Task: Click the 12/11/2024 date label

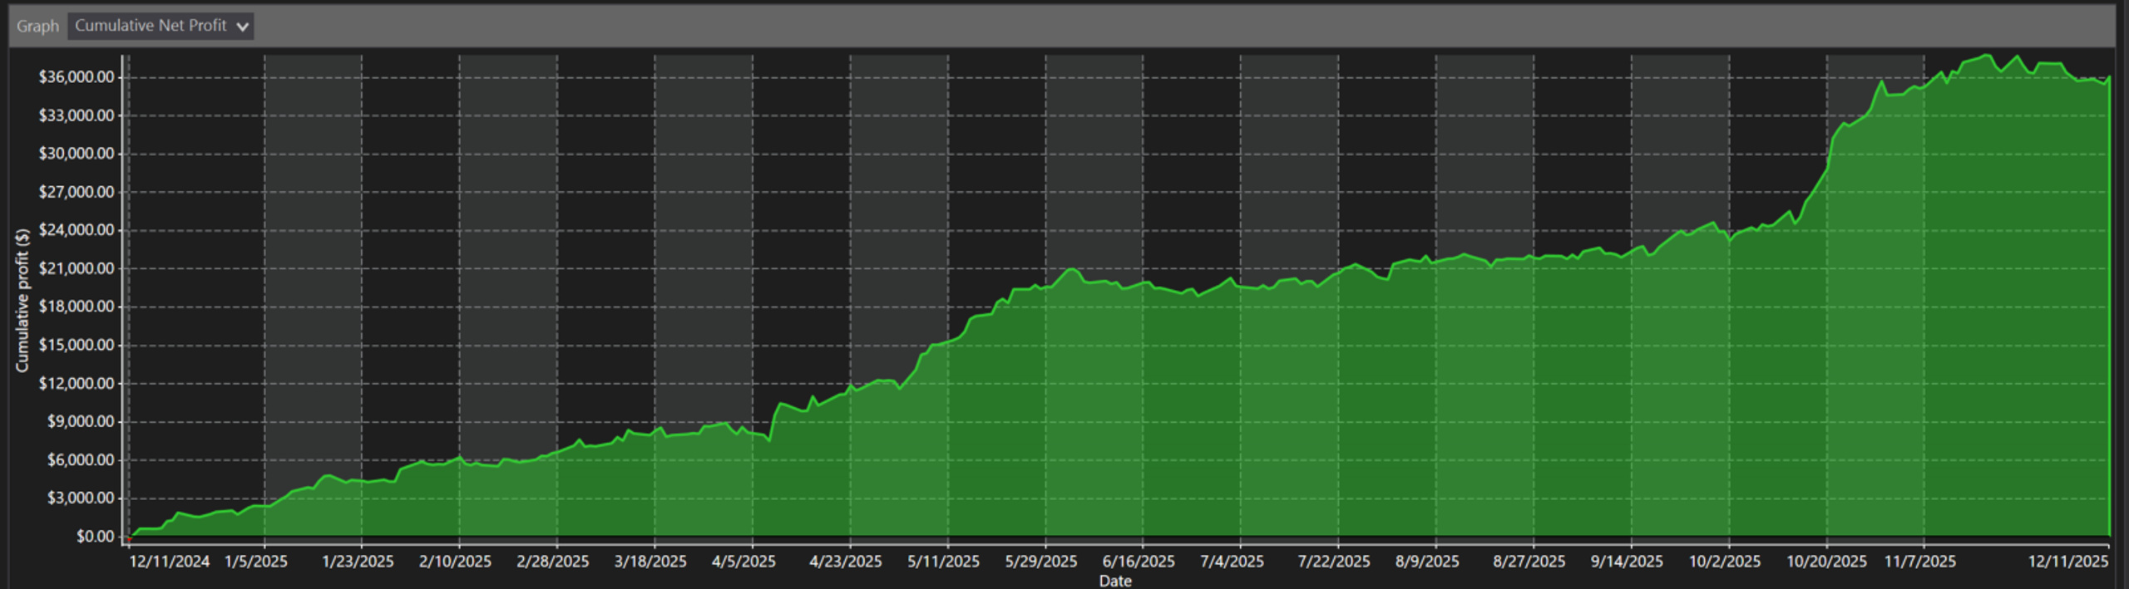Action: pyautogui.click(x=170, y=562)
